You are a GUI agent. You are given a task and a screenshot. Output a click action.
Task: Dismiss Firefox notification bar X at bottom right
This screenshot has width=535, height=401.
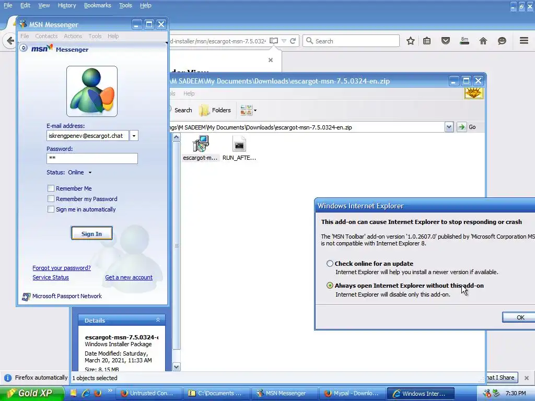(x=527, y=378)
